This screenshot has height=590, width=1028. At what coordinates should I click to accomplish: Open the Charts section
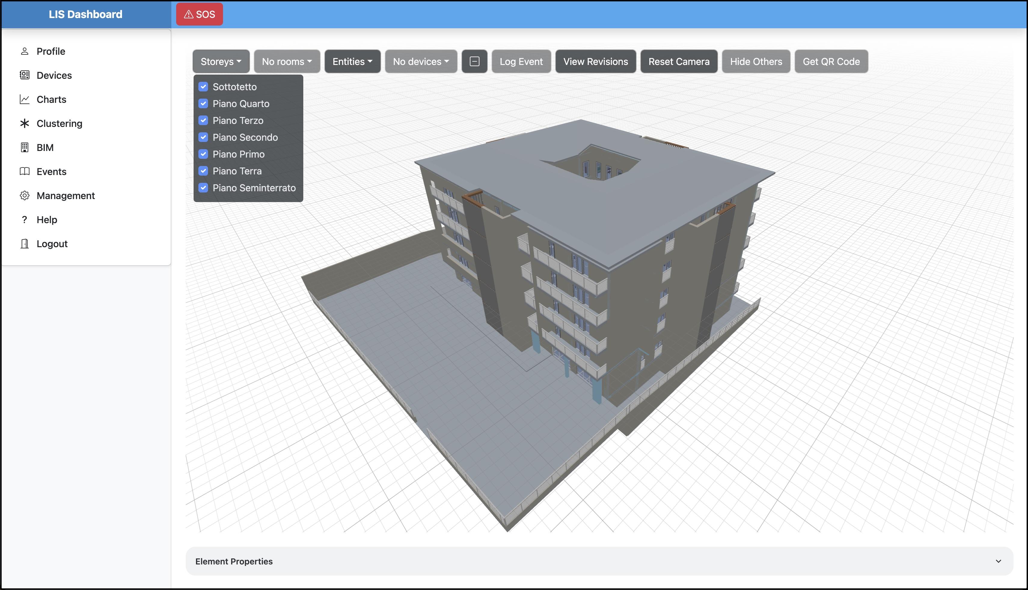pos(51,99)
